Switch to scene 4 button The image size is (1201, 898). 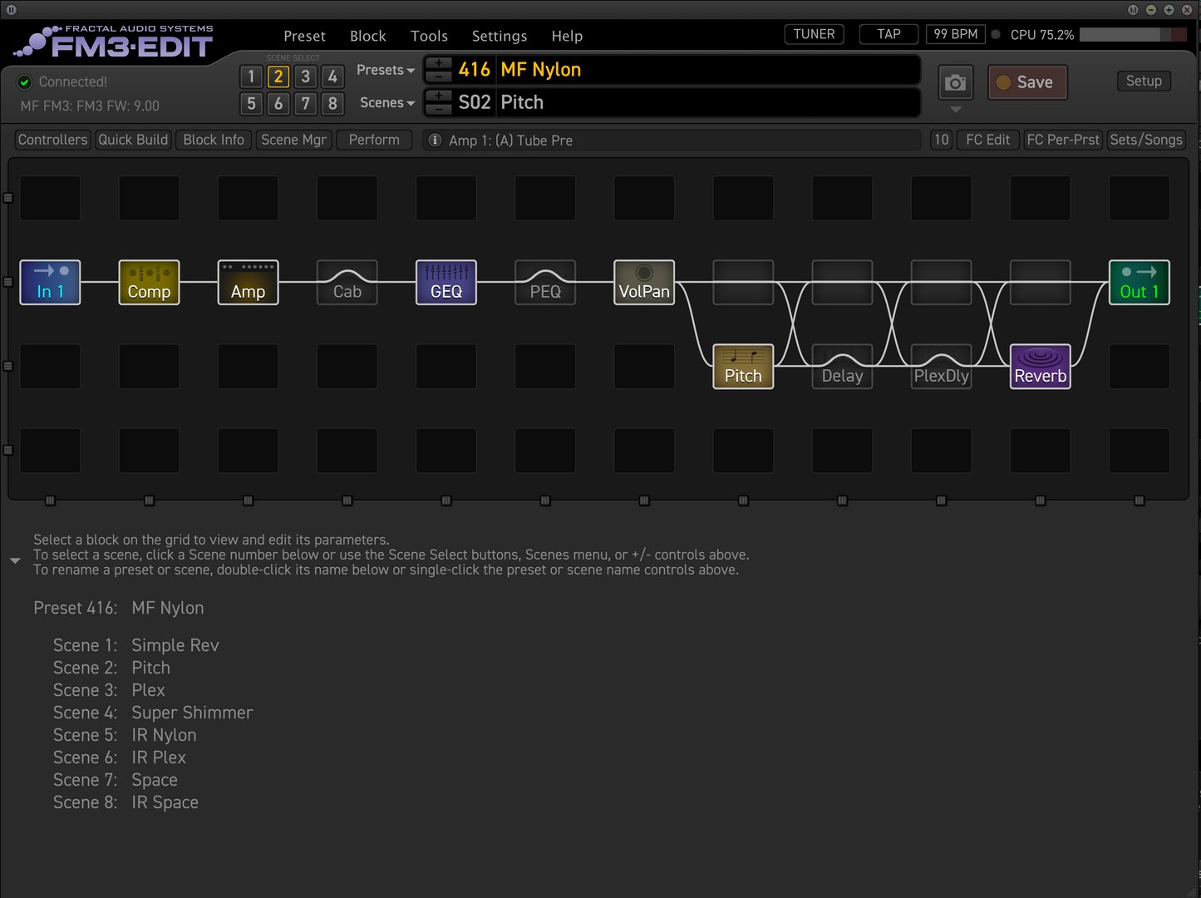tap(332, 76)
